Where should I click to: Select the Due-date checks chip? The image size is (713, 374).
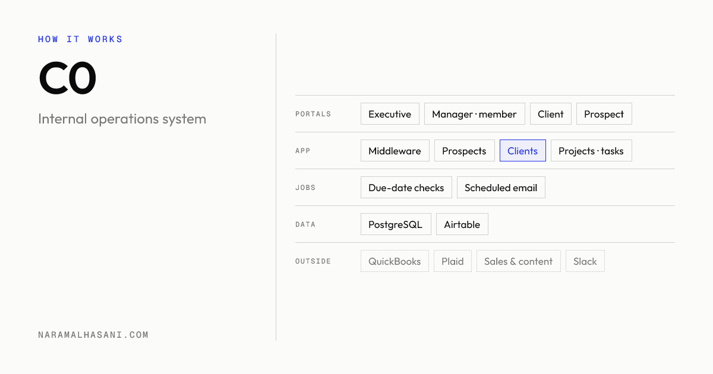point(406,188)
